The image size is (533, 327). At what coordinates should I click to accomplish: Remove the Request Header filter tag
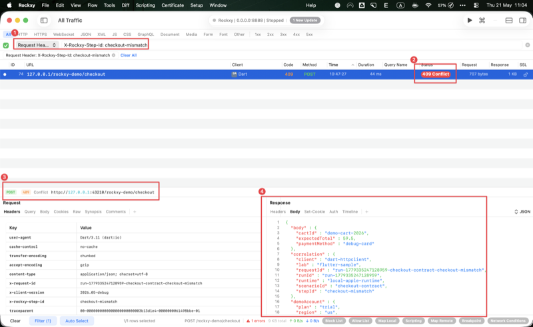tap(113, 55)
